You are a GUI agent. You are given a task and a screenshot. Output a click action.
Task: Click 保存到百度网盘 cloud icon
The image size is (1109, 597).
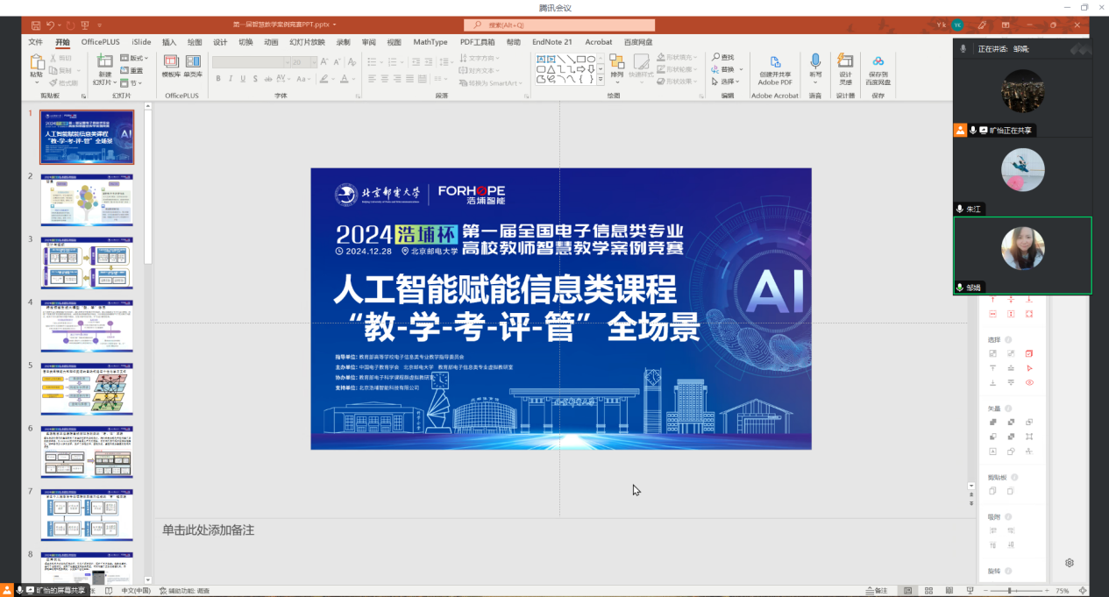click(878, 61)
